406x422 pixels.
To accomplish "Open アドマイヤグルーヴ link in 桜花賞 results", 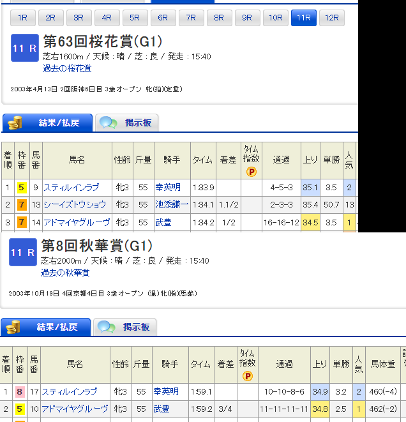I will pyautogui.click(x=77, y=223).
